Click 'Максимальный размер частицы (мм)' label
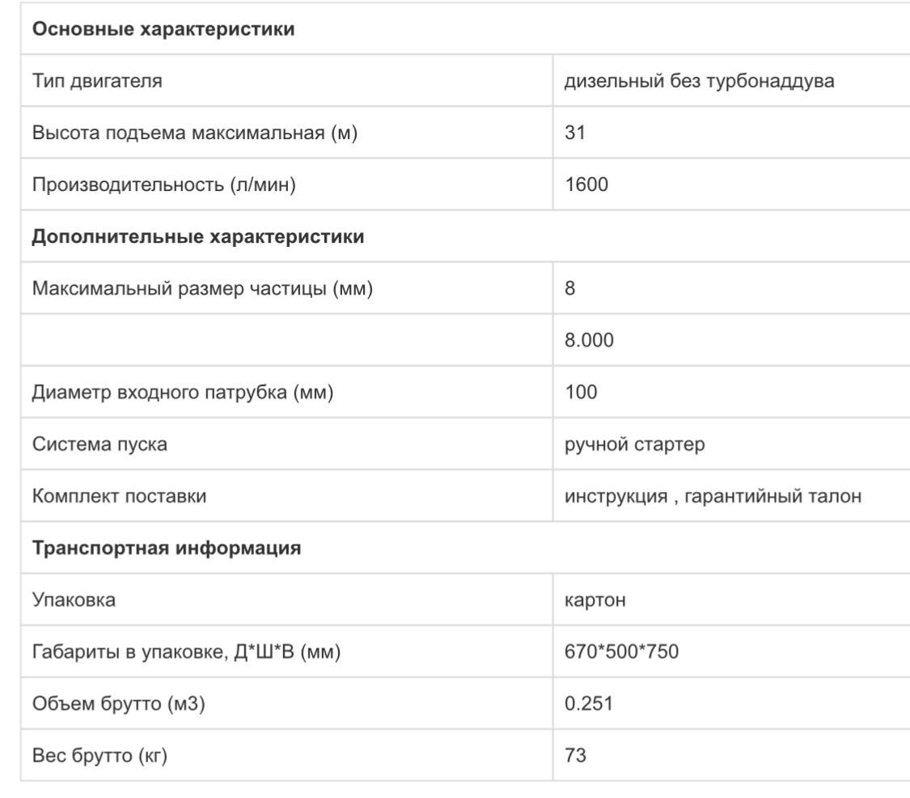 (202, 288)
